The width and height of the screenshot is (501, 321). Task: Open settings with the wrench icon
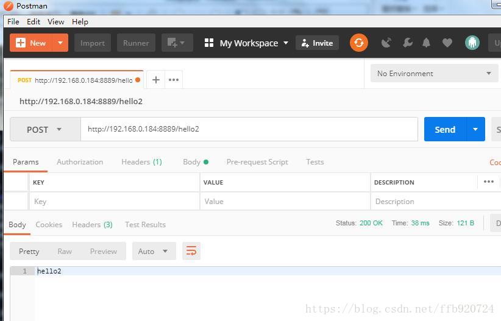[407, 43]
